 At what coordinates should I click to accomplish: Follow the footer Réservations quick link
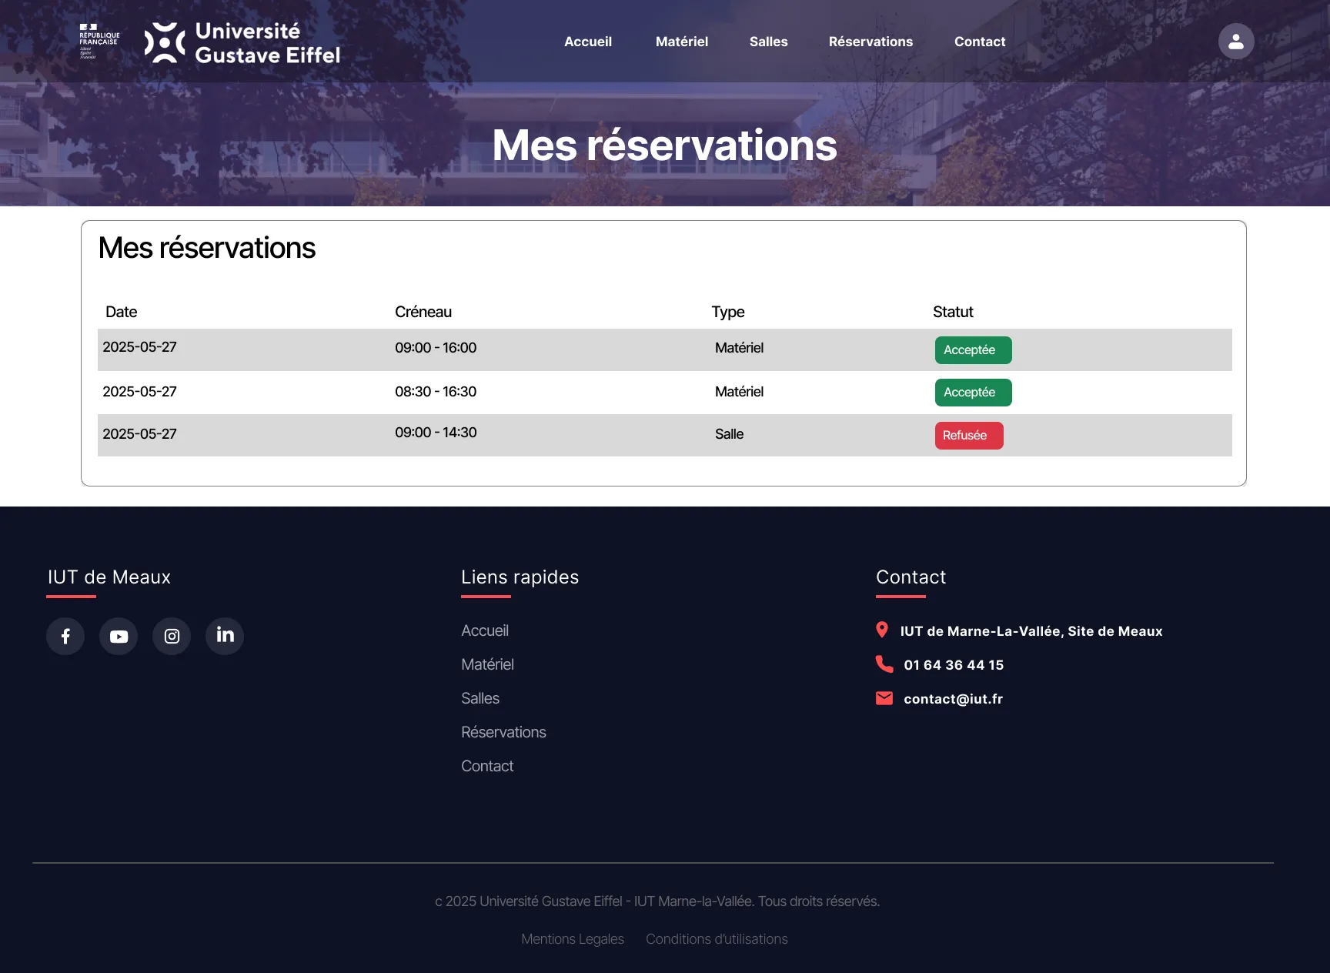[503, 732]
